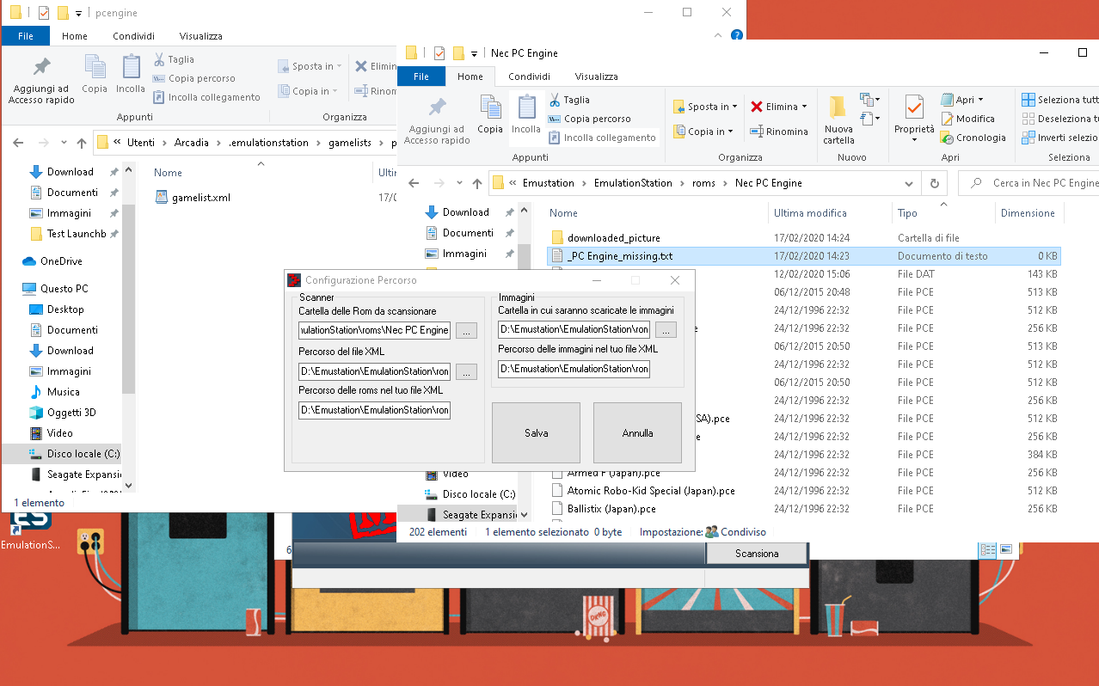Click Taglia in Nec PC Engine ribbon

[569, 100]
